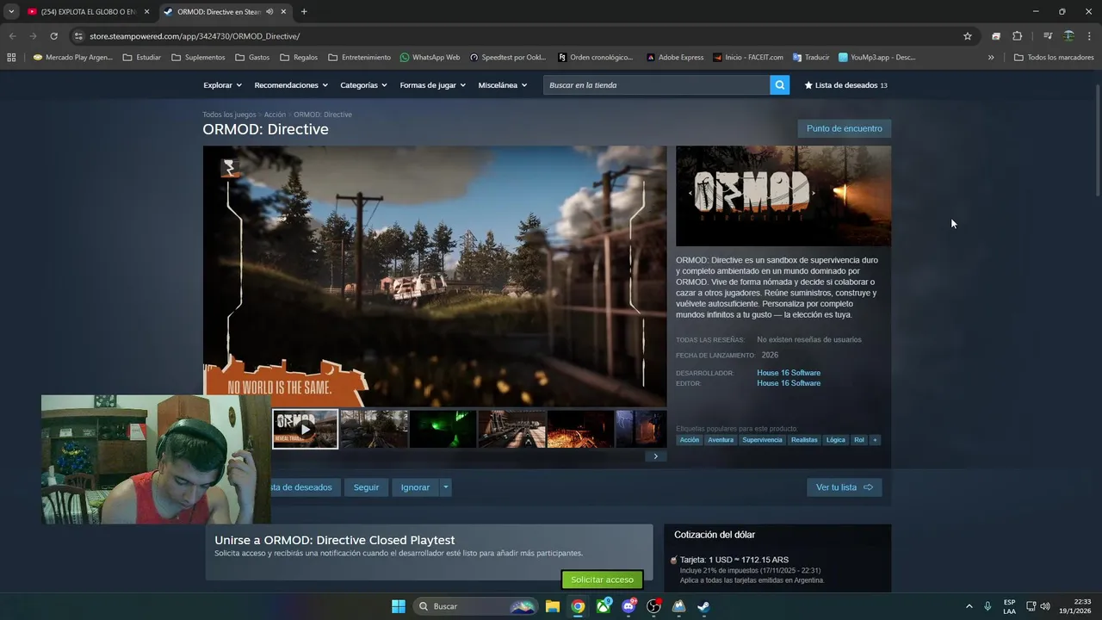Open Lista de deseados
The height and width of the screenshot is (620, 1102).
click(x=845, y=85)
